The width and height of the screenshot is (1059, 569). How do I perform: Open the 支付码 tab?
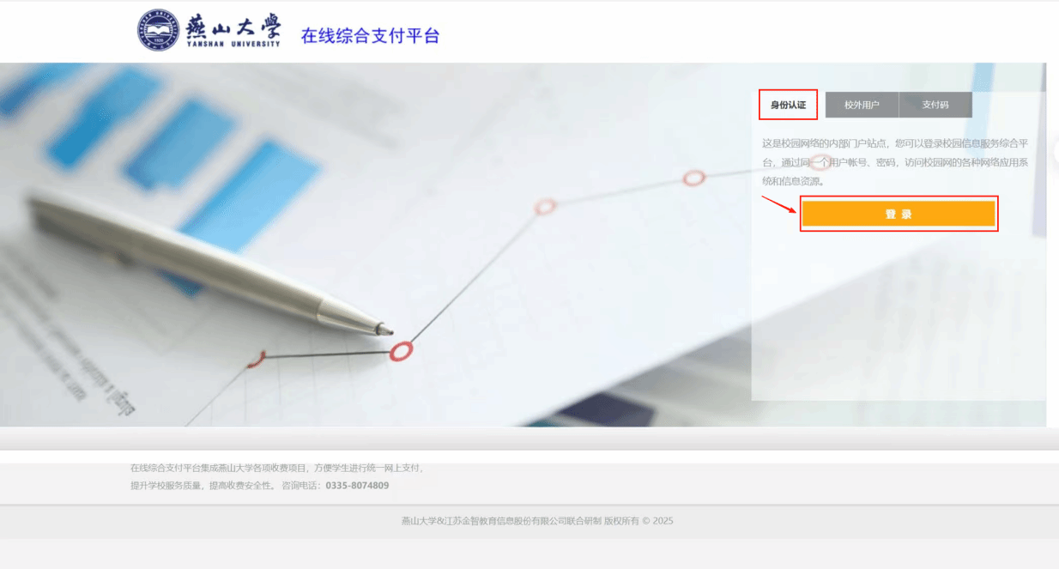click(935, 105)
